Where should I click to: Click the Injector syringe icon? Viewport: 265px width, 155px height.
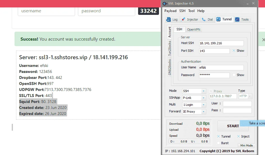(183, 19)
